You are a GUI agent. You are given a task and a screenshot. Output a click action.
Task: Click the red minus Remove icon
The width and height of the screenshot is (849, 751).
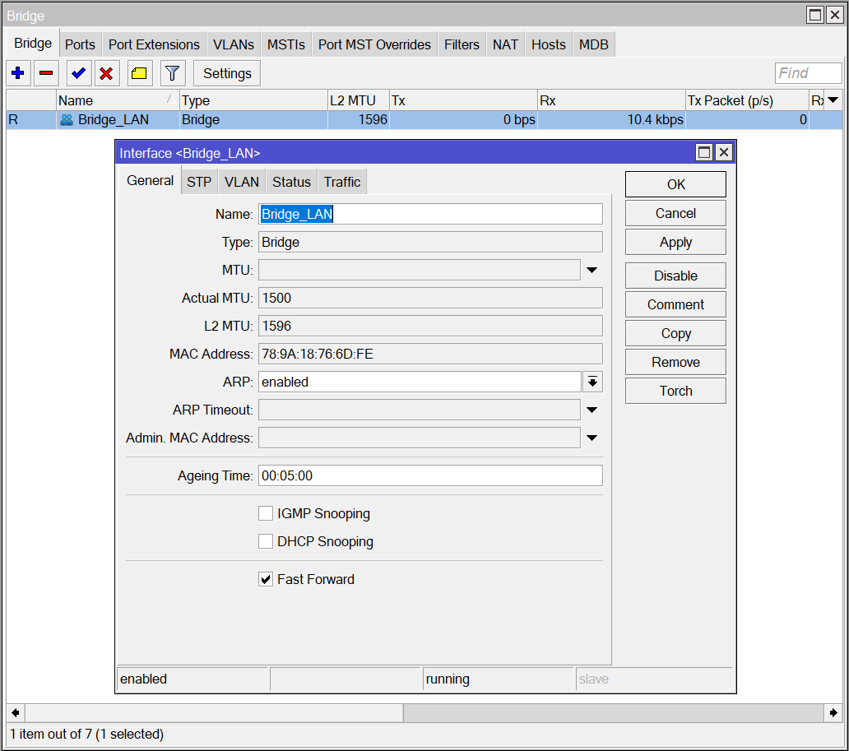coord(46,73)
